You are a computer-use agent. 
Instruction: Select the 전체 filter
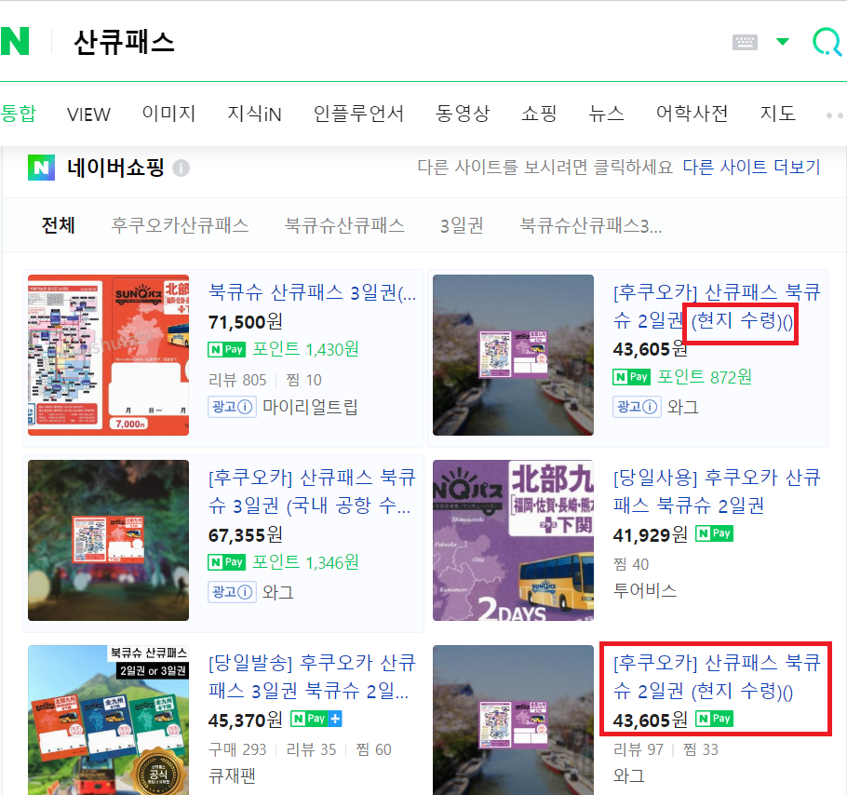click(x=59, y=225)
